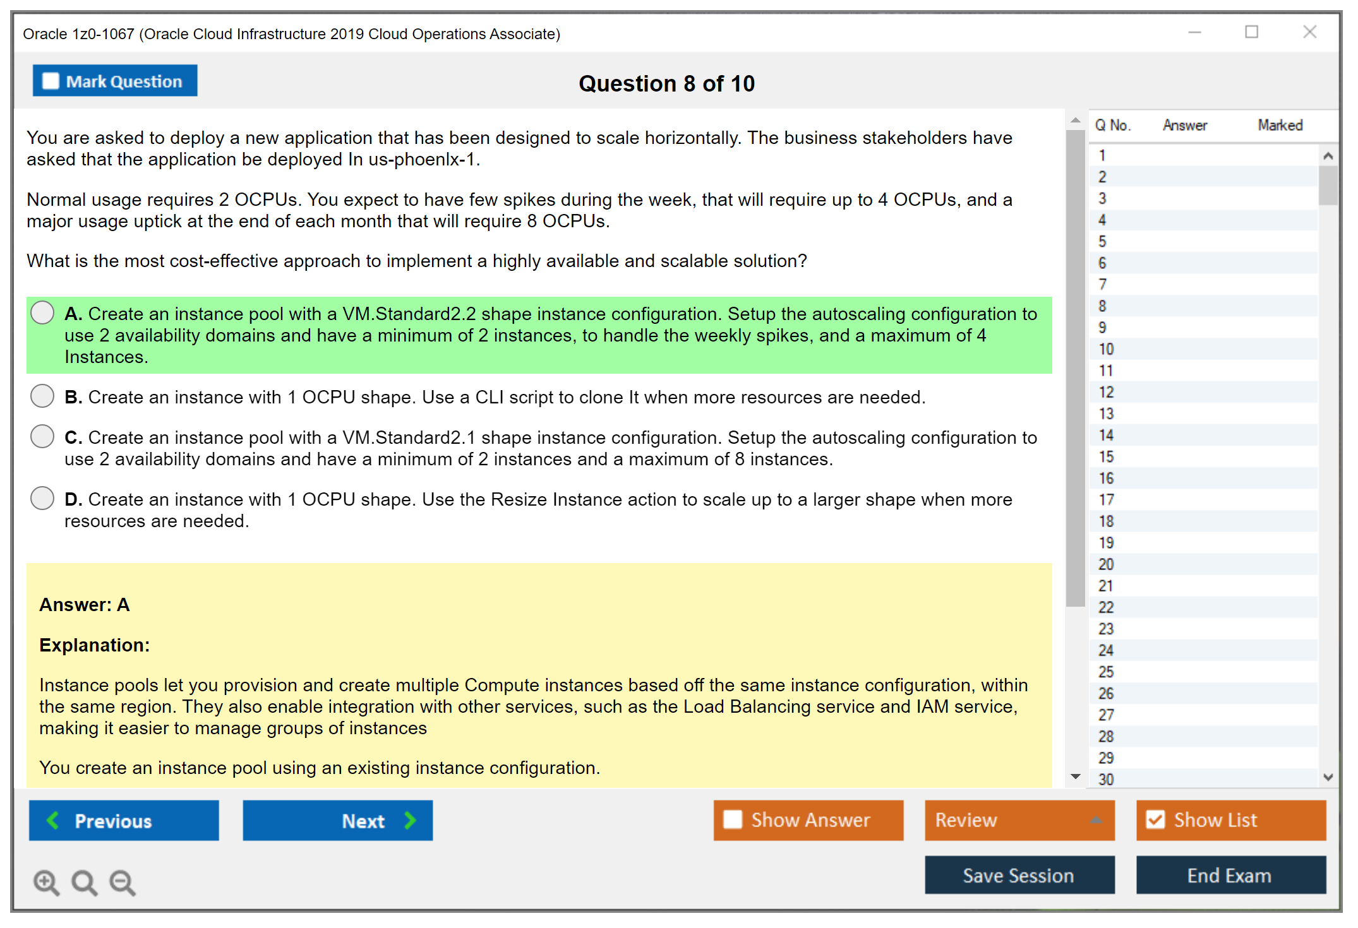Open the Review dropdown menu

(x=1019, y=819)
